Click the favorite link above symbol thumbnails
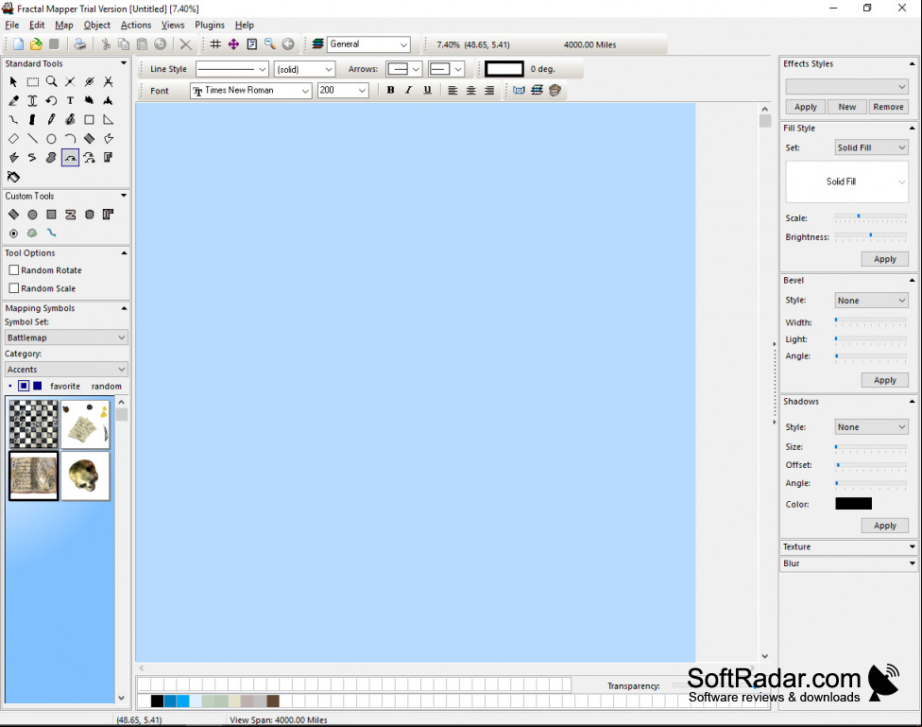Image resolution: width=922 pixels, height=727 pixels. pyautogui.click(x=65, y=386)
